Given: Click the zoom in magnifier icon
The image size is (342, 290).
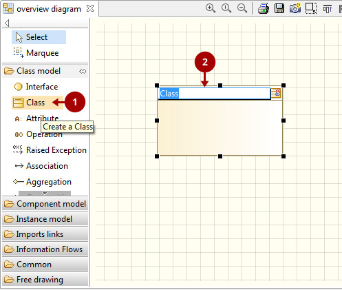Looking at the screenshot, I should click(x=211, y=8).
